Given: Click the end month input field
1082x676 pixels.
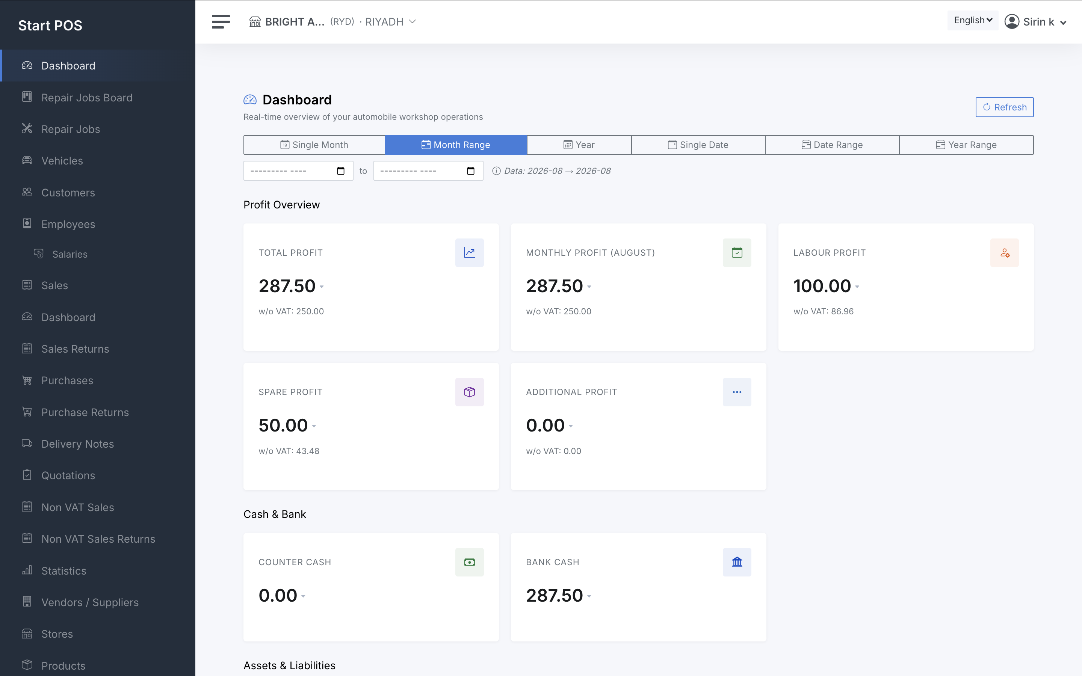Looking at the screenshot, I should click(428, 171).
